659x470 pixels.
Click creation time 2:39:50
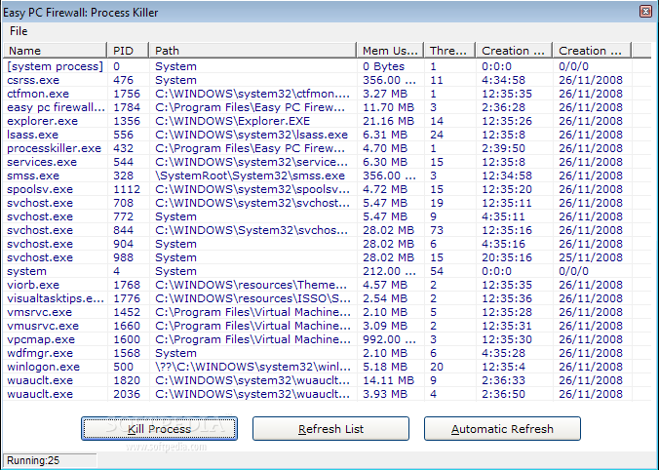pos(503,148)
